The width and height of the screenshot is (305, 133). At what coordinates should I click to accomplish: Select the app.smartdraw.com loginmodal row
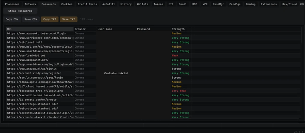tap(154, 64)
